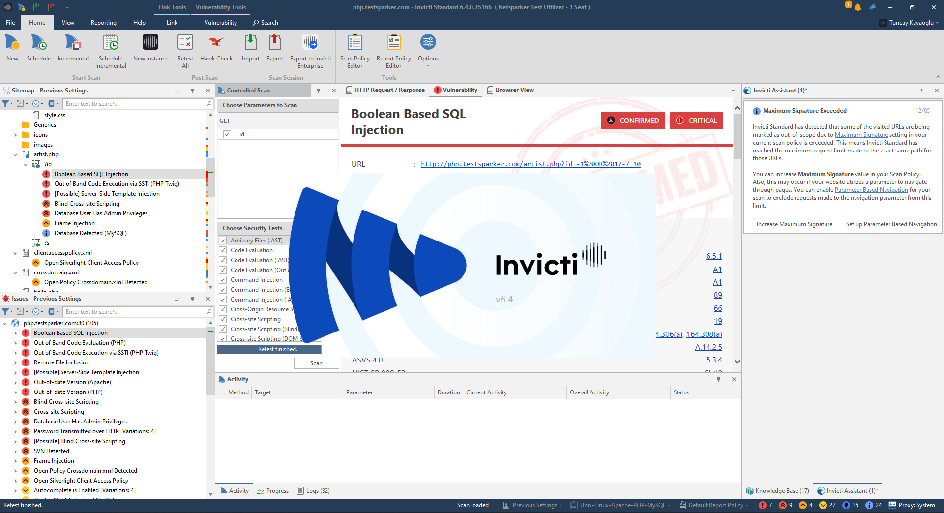
Task: Pin the Activity panel
Action: click(718, 379)
